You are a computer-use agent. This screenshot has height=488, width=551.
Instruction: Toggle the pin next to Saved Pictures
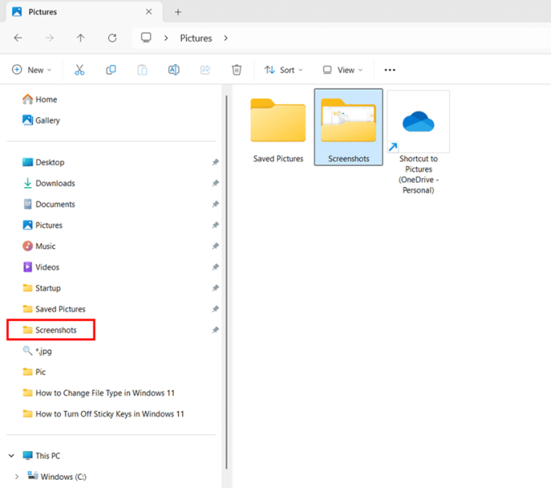point(215,309)
